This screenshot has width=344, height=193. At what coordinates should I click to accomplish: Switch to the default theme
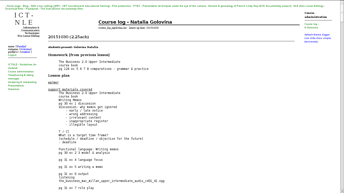[x=312, y=35]
